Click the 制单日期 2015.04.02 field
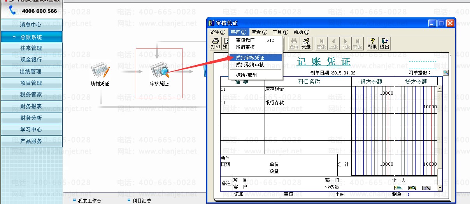 pyautogui.click(x=333, y=73)
